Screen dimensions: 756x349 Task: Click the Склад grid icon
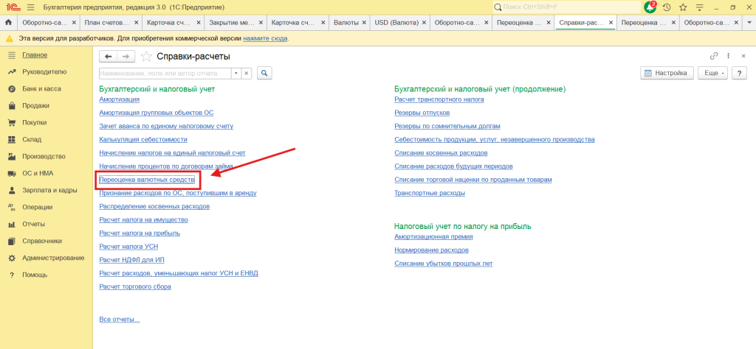coord(12,139)
